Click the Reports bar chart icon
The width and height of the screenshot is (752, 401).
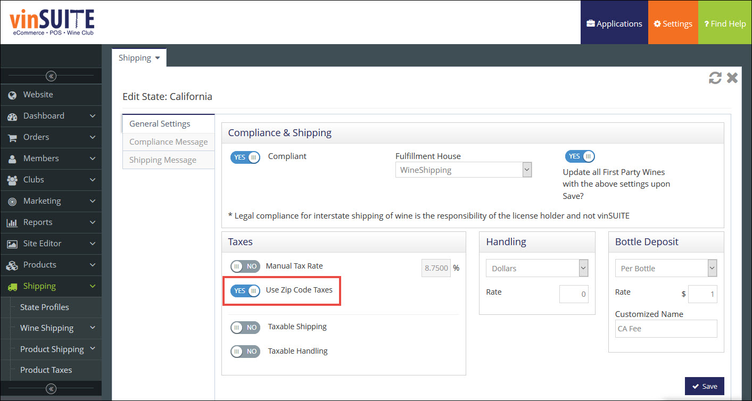coord(12,222)
